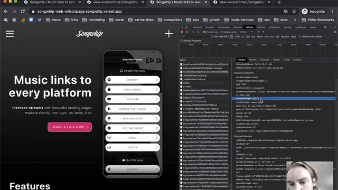The image size is (338, 190).
Task: Stop recording the network log
Action: coord(182,32)
